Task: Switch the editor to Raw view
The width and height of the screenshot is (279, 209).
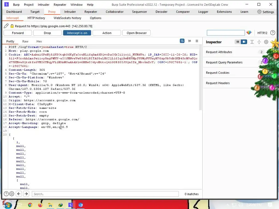Action: tap(25, 41)
